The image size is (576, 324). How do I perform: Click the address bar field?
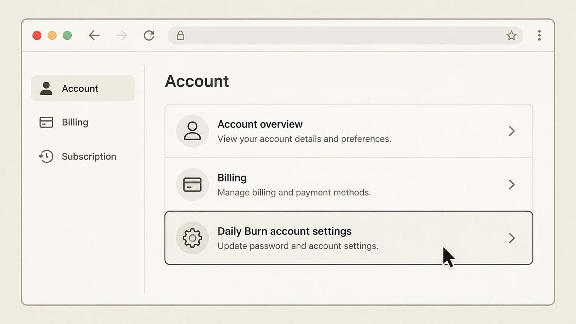[345, 36]
